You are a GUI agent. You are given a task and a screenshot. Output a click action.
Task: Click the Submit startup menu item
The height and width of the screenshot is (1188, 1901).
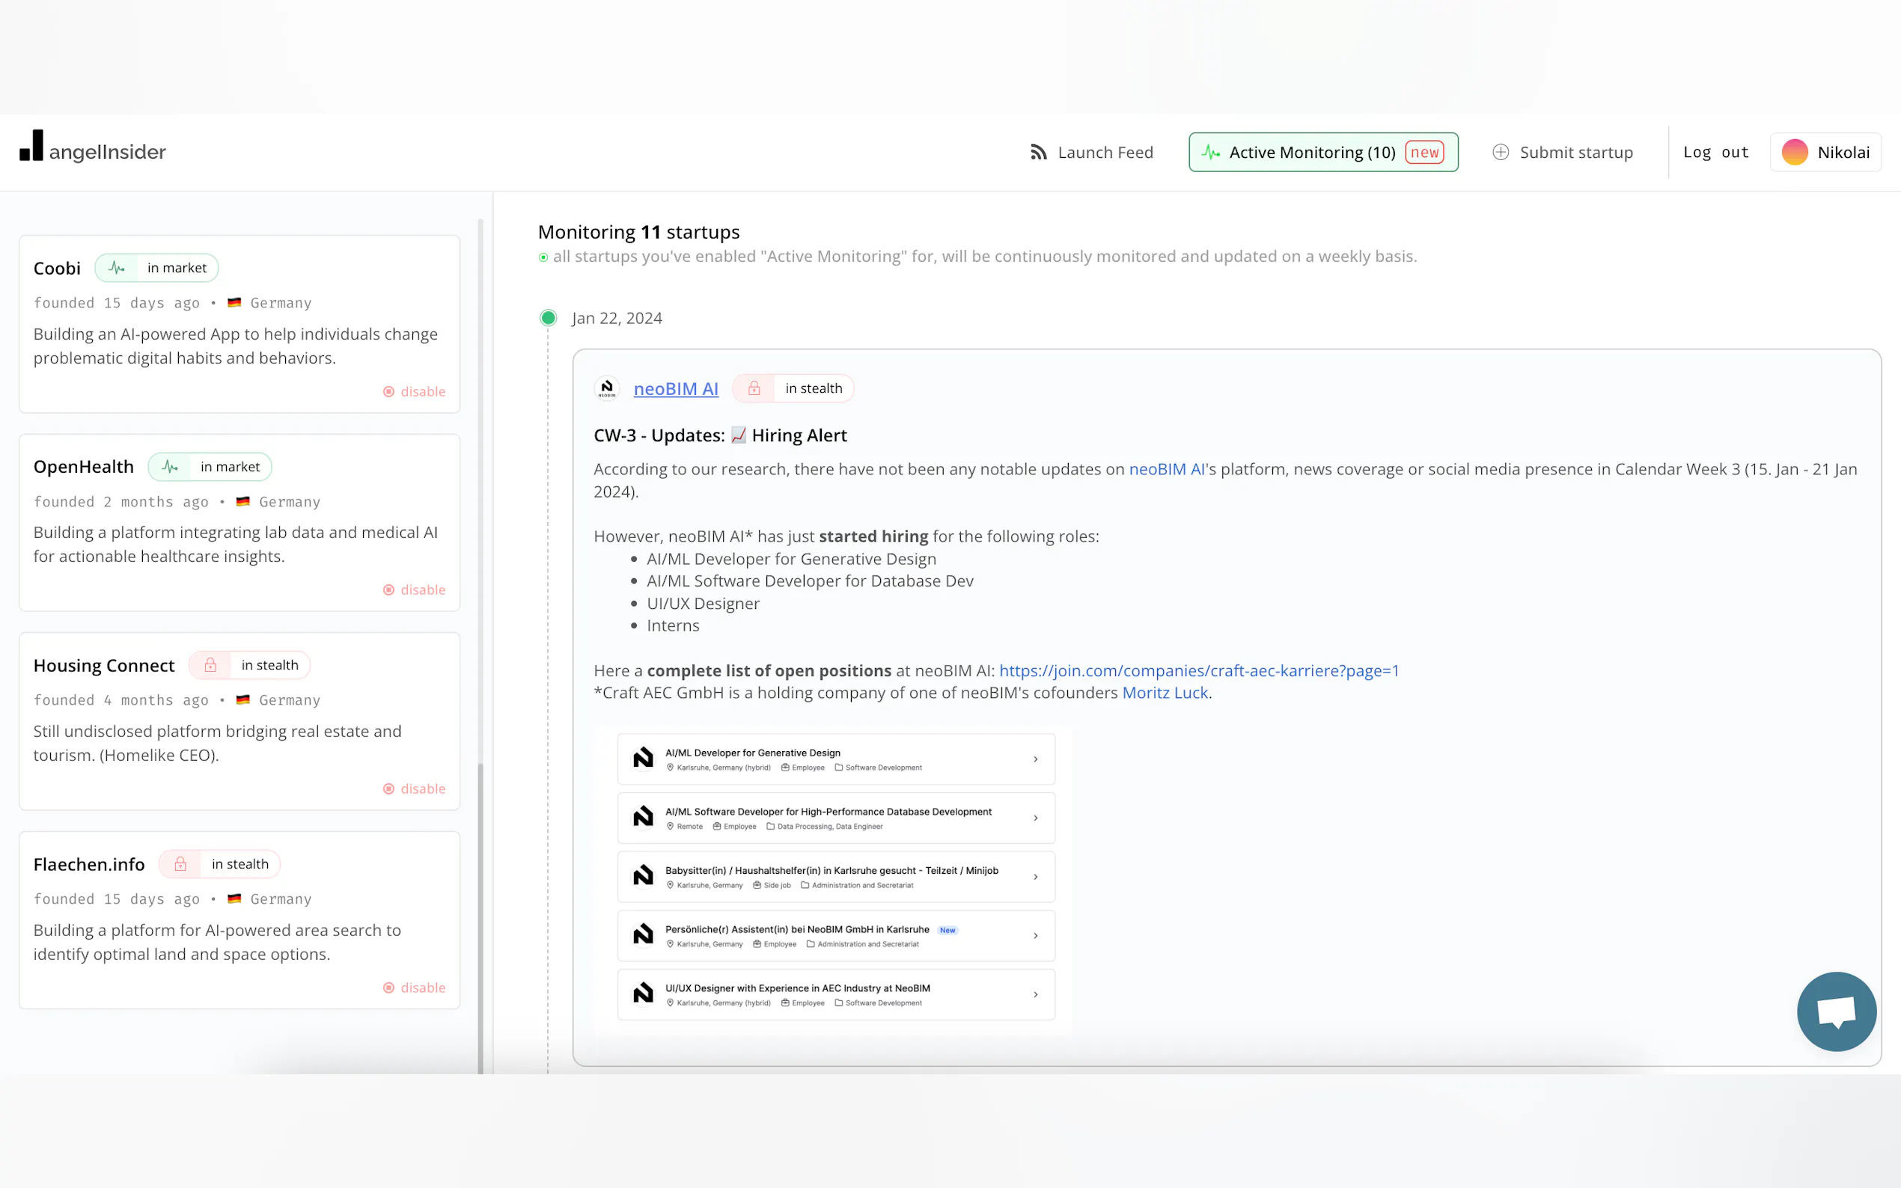(1562, 153)
